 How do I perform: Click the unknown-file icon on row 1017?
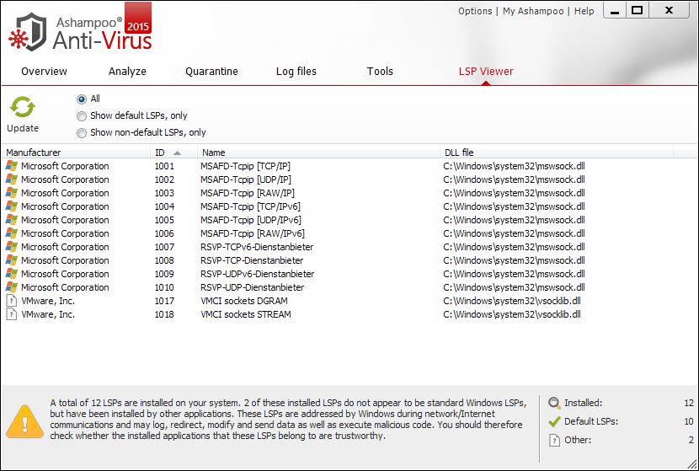(x=12, y=301)
